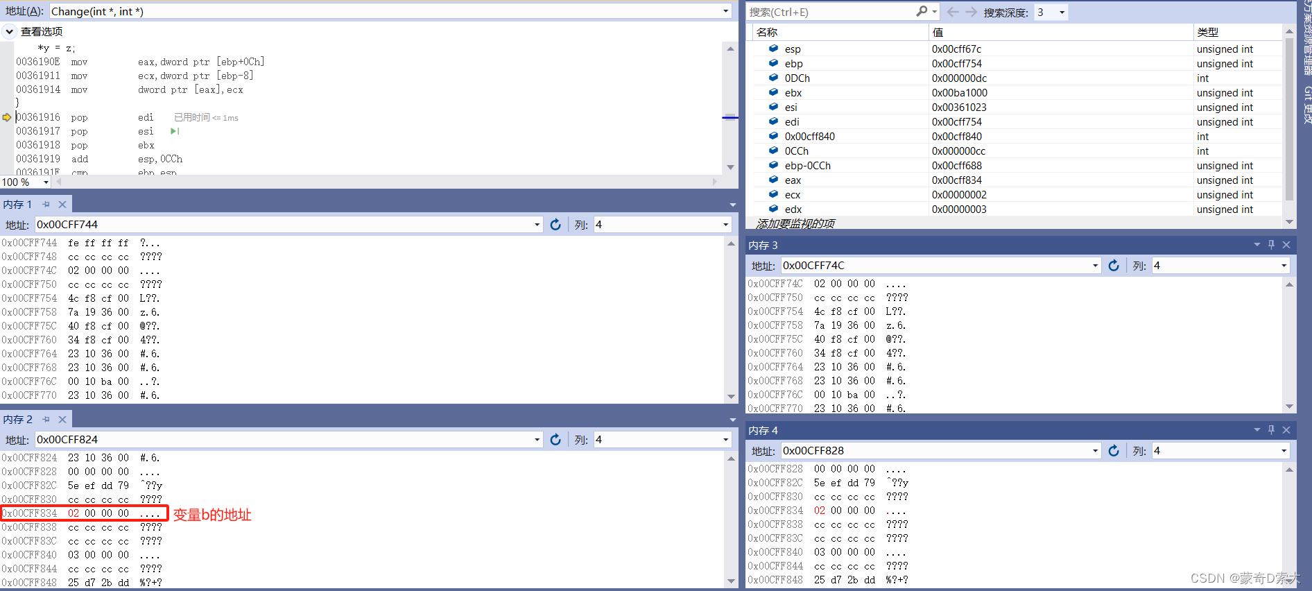Open the search options arrow beside the magnifier

[935, 12]
